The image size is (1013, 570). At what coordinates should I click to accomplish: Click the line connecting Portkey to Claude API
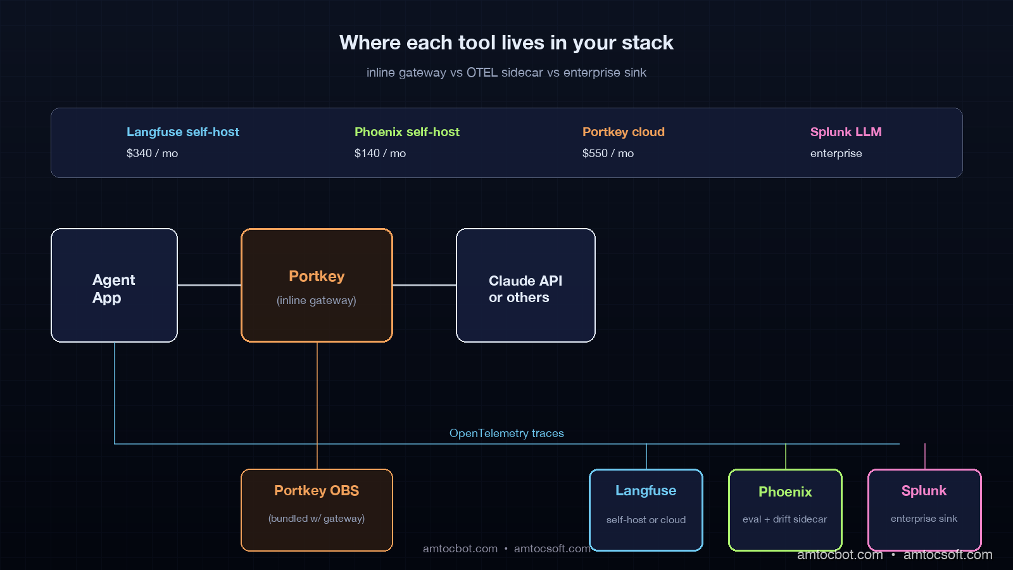[x=424, y=286]
